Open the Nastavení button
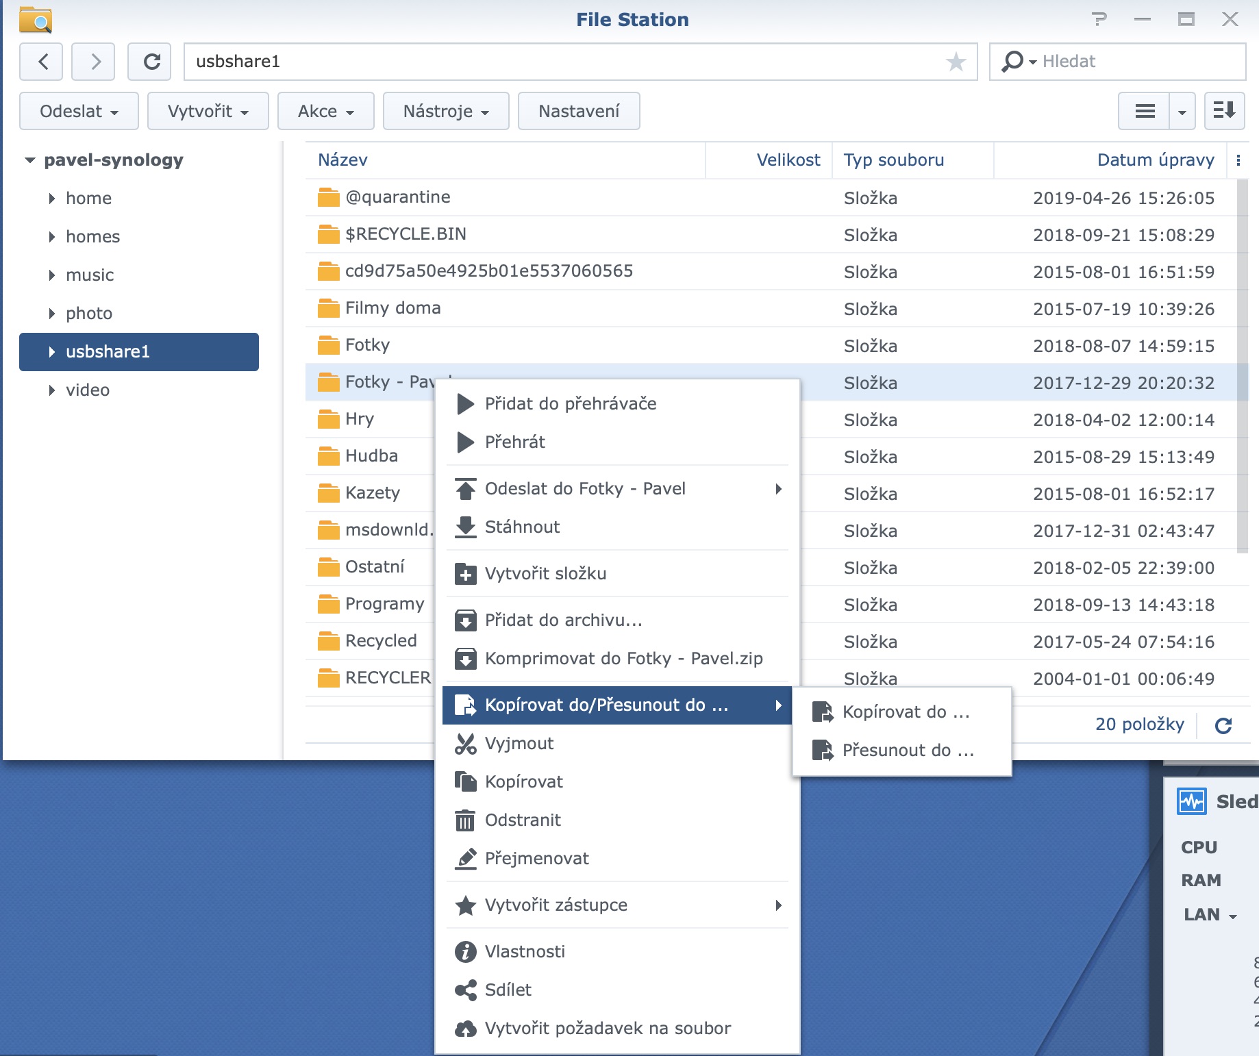 [578, 110]
